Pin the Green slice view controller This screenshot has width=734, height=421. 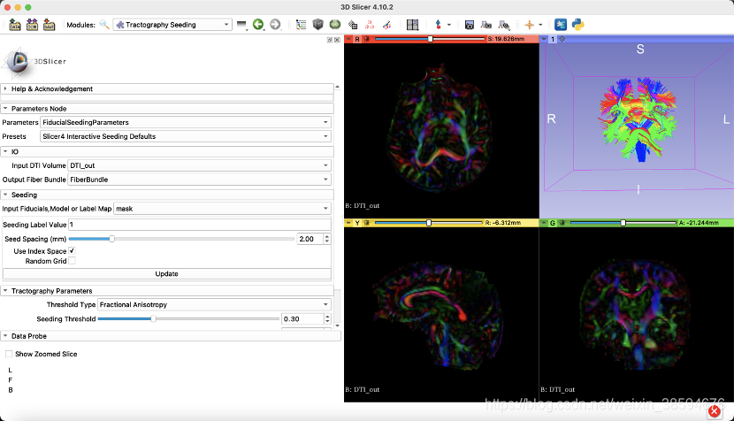544,223
